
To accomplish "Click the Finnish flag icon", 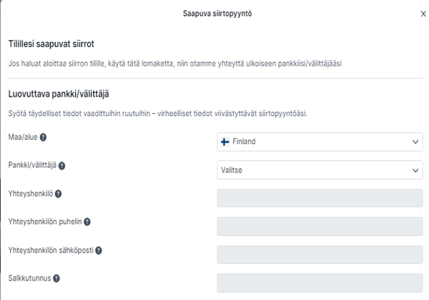I will (225, 142).
